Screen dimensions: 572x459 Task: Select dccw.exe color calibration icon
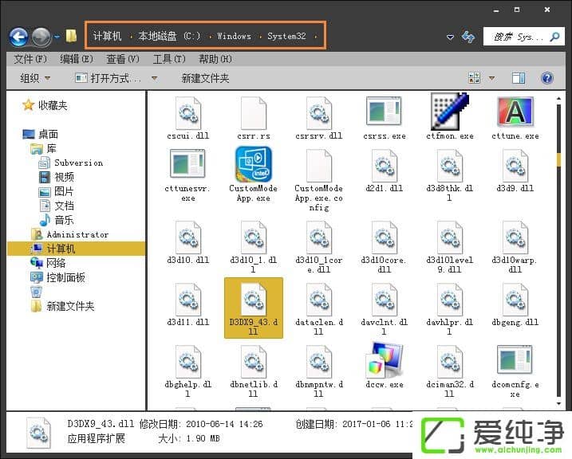[385, 360]
